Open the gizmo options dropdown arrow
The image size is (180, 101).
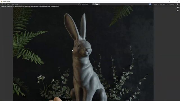point(152,4)
